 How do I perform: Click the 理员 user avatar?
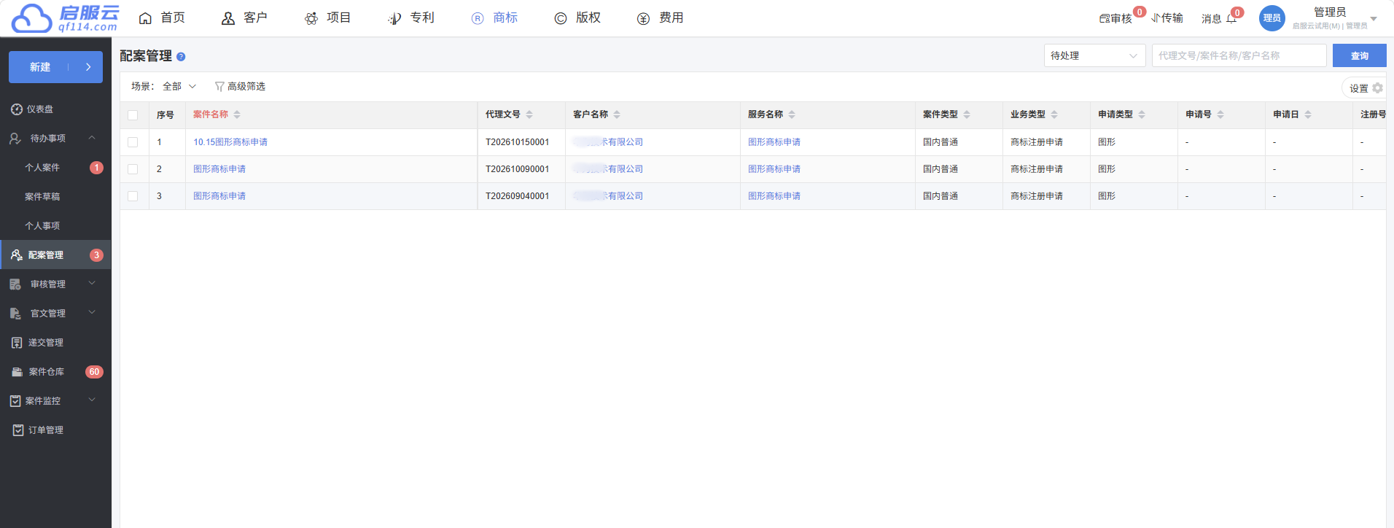click(x=1272, y=18)
